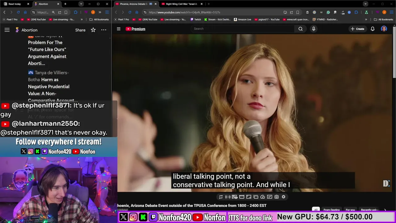Show more bookmarks in the YouTube window

click(x=366, y=19)
